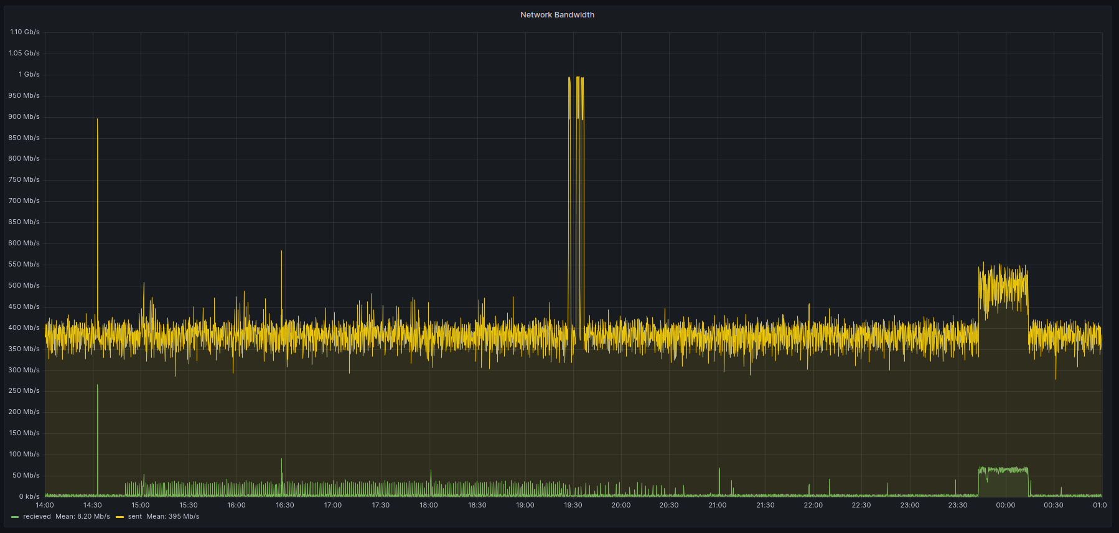1119x533 pixels.
Task: Toggle the 'sent' series in the legend
Action: point(135,517)
